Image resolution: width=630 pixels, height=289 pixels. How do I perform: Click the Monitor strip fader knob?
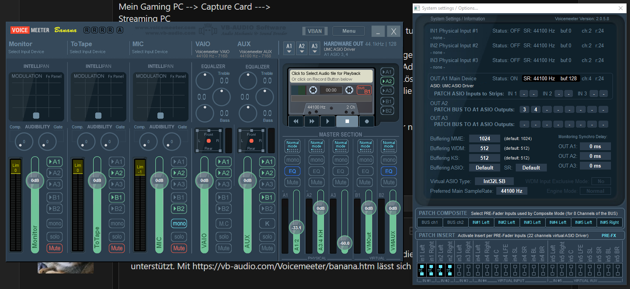click(x=35, y=180)
